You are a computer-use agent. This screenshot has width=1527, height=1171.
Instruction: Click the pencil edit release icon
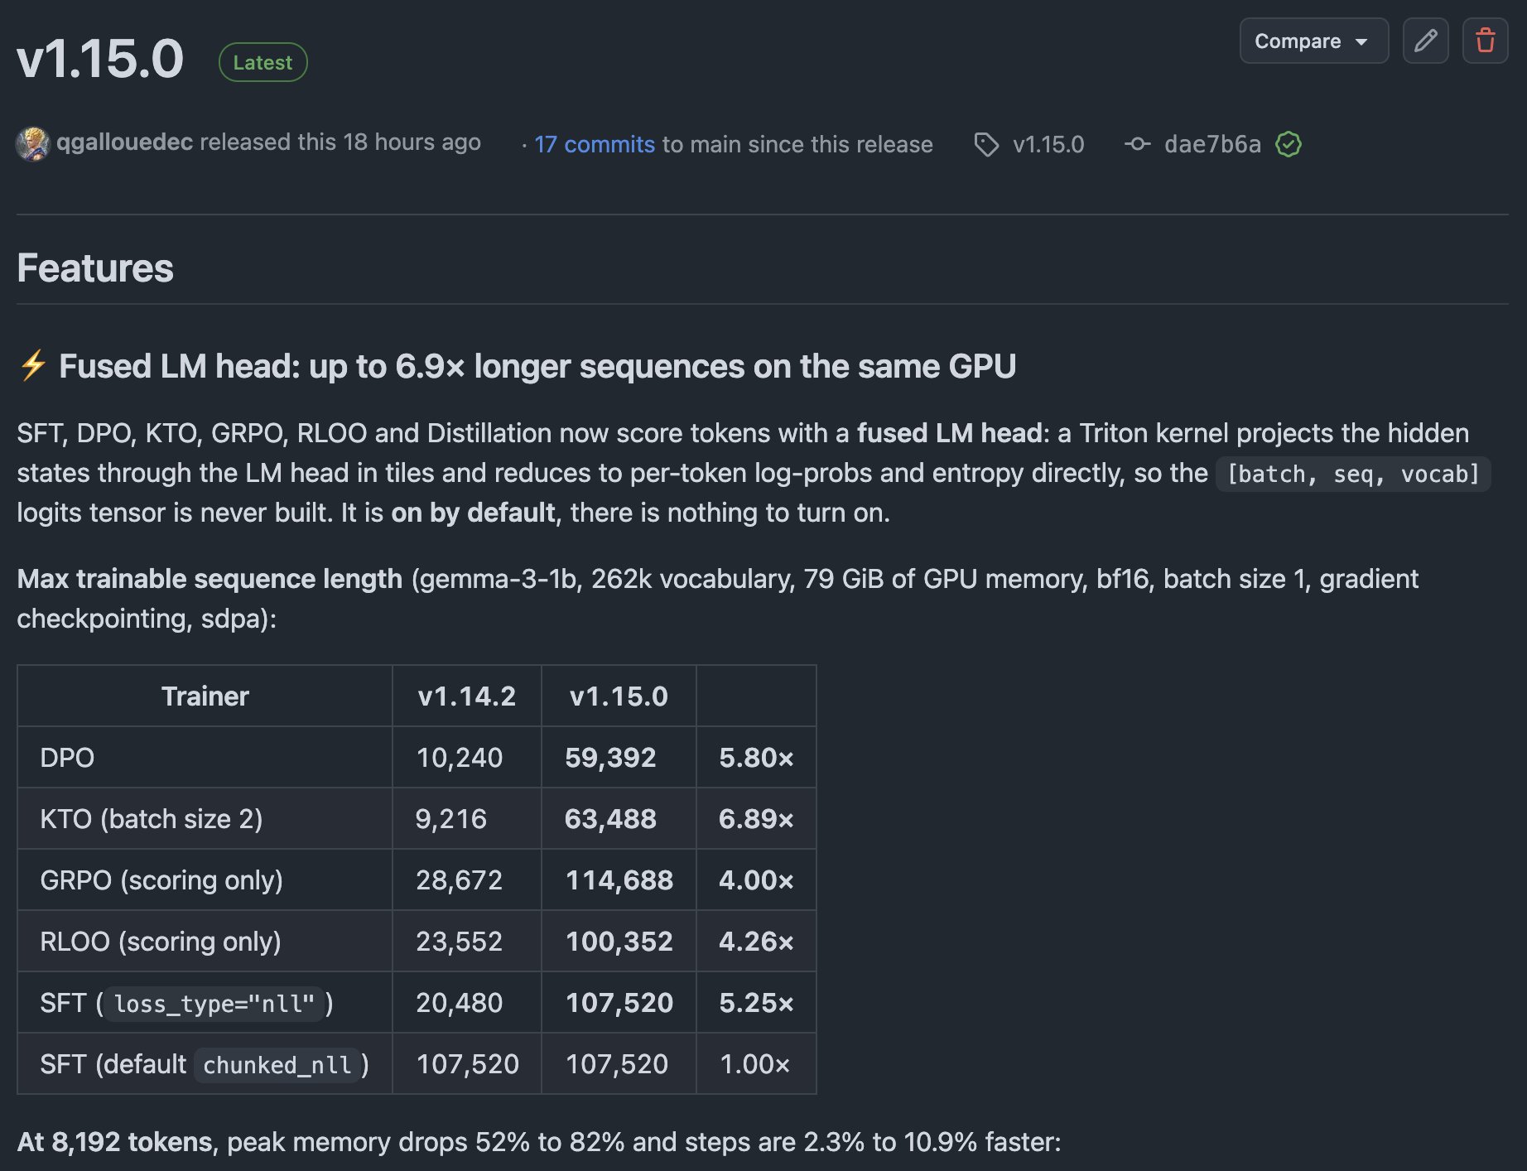[1425, 41]
